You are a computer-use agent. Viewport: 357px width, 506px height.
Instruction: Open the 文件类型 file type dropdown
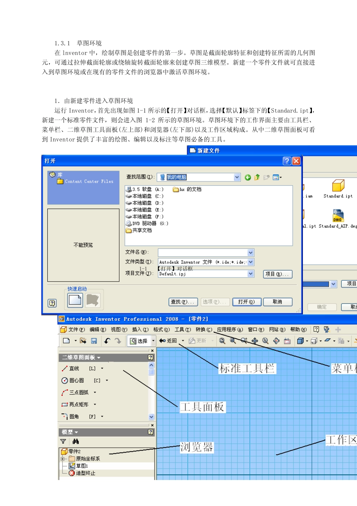251,262
